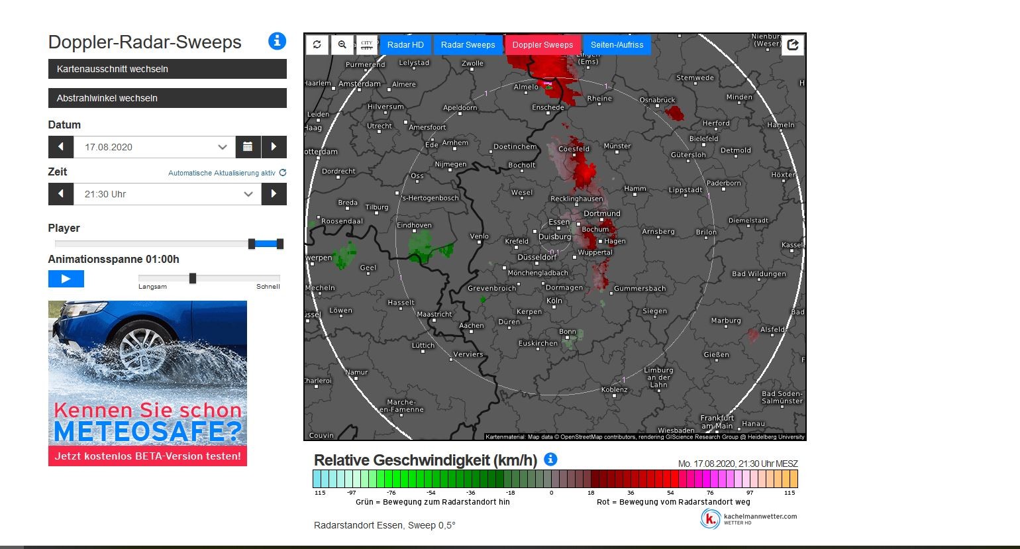Screen dimensions: 1020x549
Task: Expand Kartenausschnitt wechseln panel
Action: 168,69
